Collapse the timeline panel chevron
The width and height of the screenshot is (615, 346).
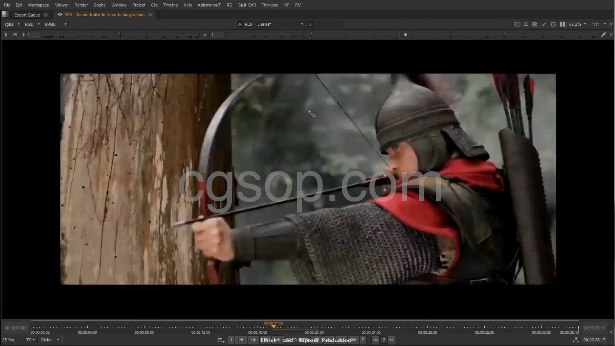611,332
